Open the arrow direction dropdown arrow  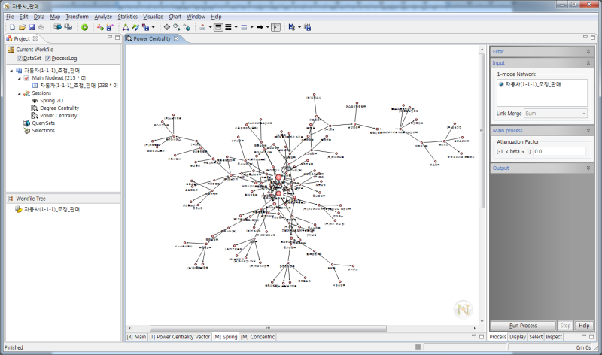pyautogui.click(x=268, y=27)
